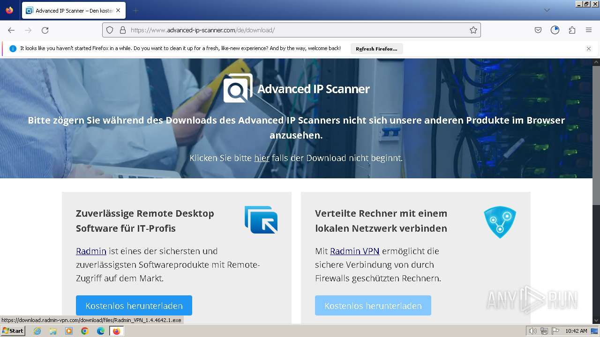
Task: Save page to Pocket
Action: pyautogui.click(x=538, y=30)
